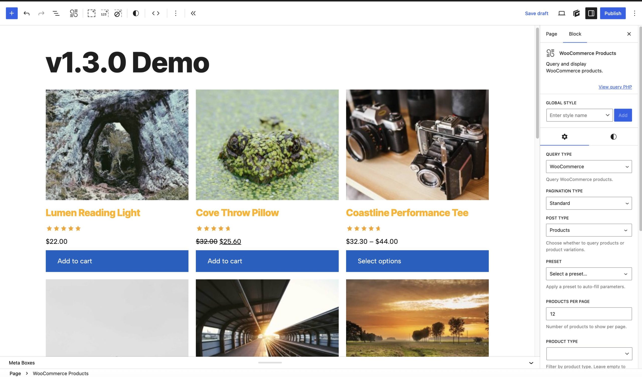
Task: Click the Products Per Page input field
Action: click(589, 314)
